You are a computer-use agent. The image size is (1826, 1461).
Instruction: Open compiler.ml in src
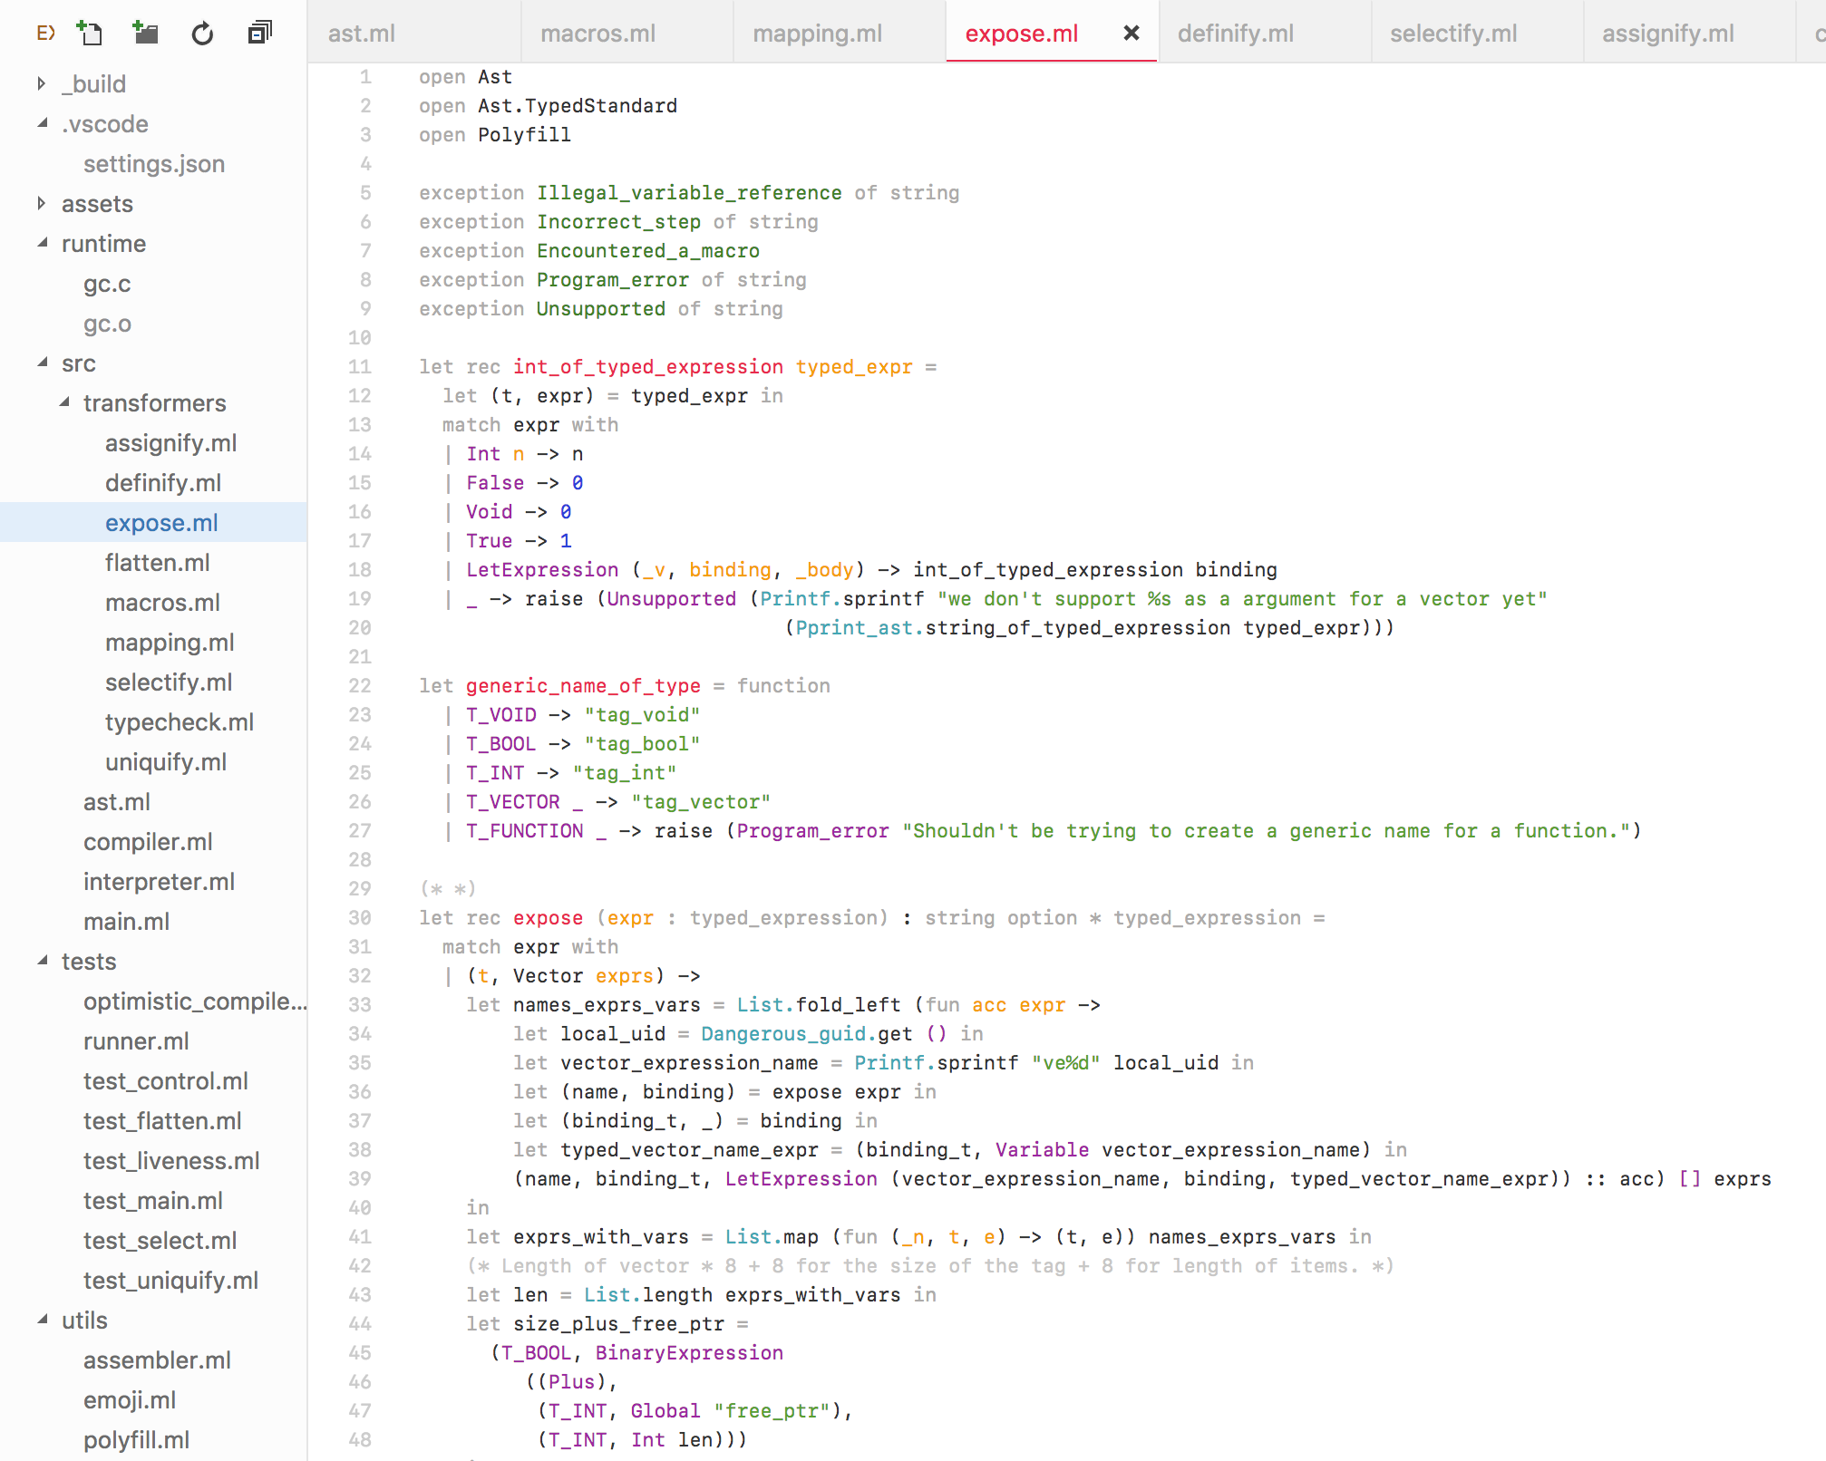(x=148, y=842)
